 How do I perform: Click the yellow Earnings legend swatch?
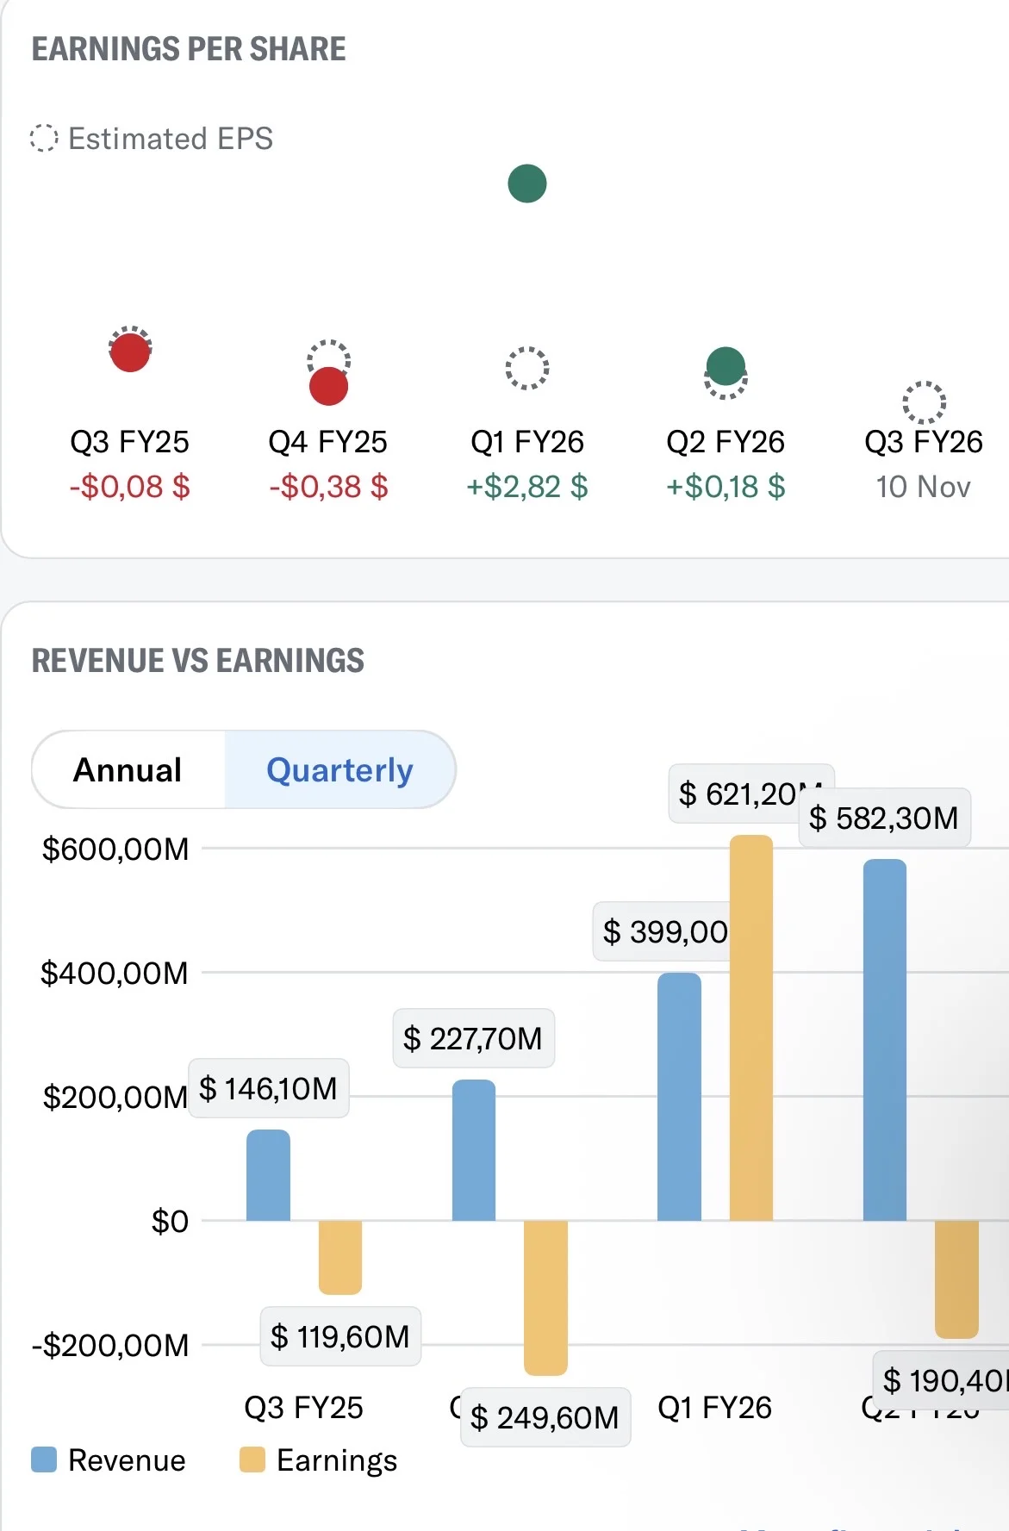click(x=252, y=1459)
